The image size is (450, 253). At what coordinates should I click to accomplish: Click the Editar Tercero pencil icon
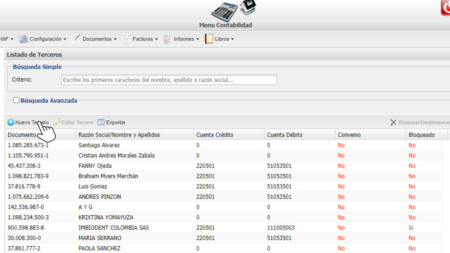tap(57, 122)
